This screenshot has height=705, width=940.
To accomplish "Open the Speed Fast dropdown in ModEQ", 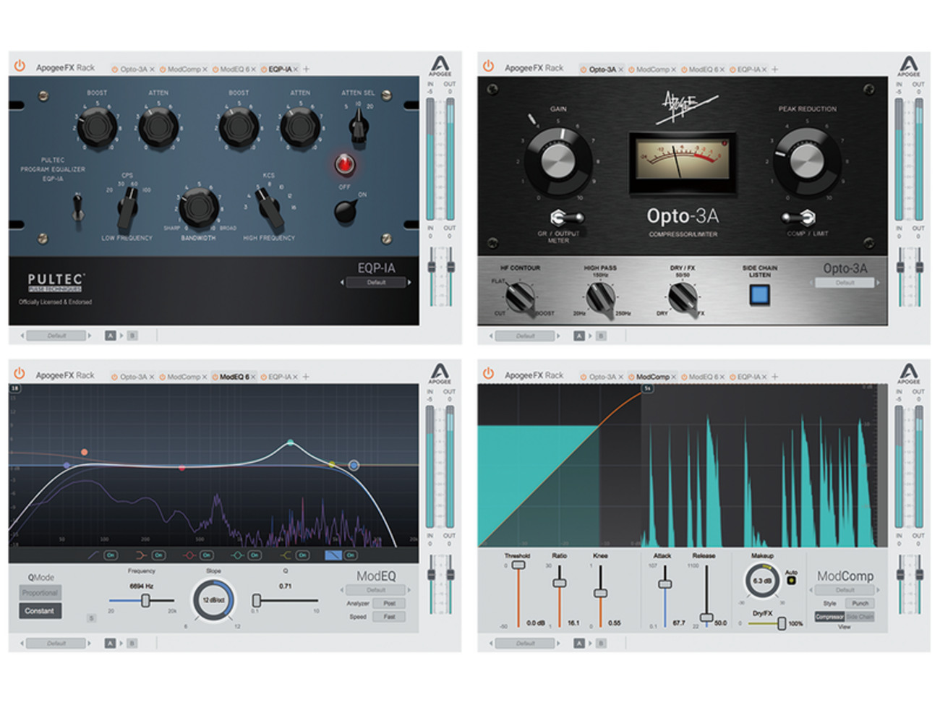I will tap(389, 617).
